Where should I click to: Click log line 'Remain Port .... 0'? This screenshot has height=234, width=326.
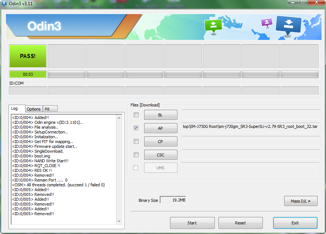point(40,180)
